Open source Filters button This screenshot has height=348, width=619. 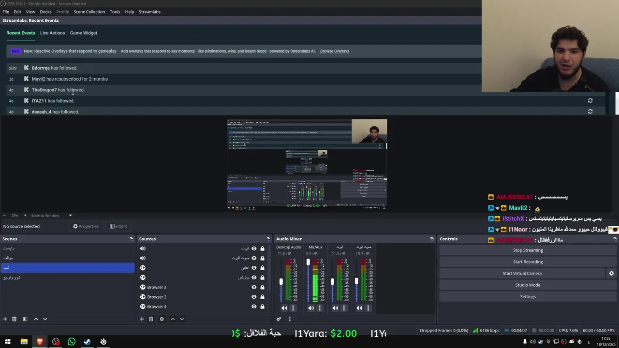click(x=118, y=226)
